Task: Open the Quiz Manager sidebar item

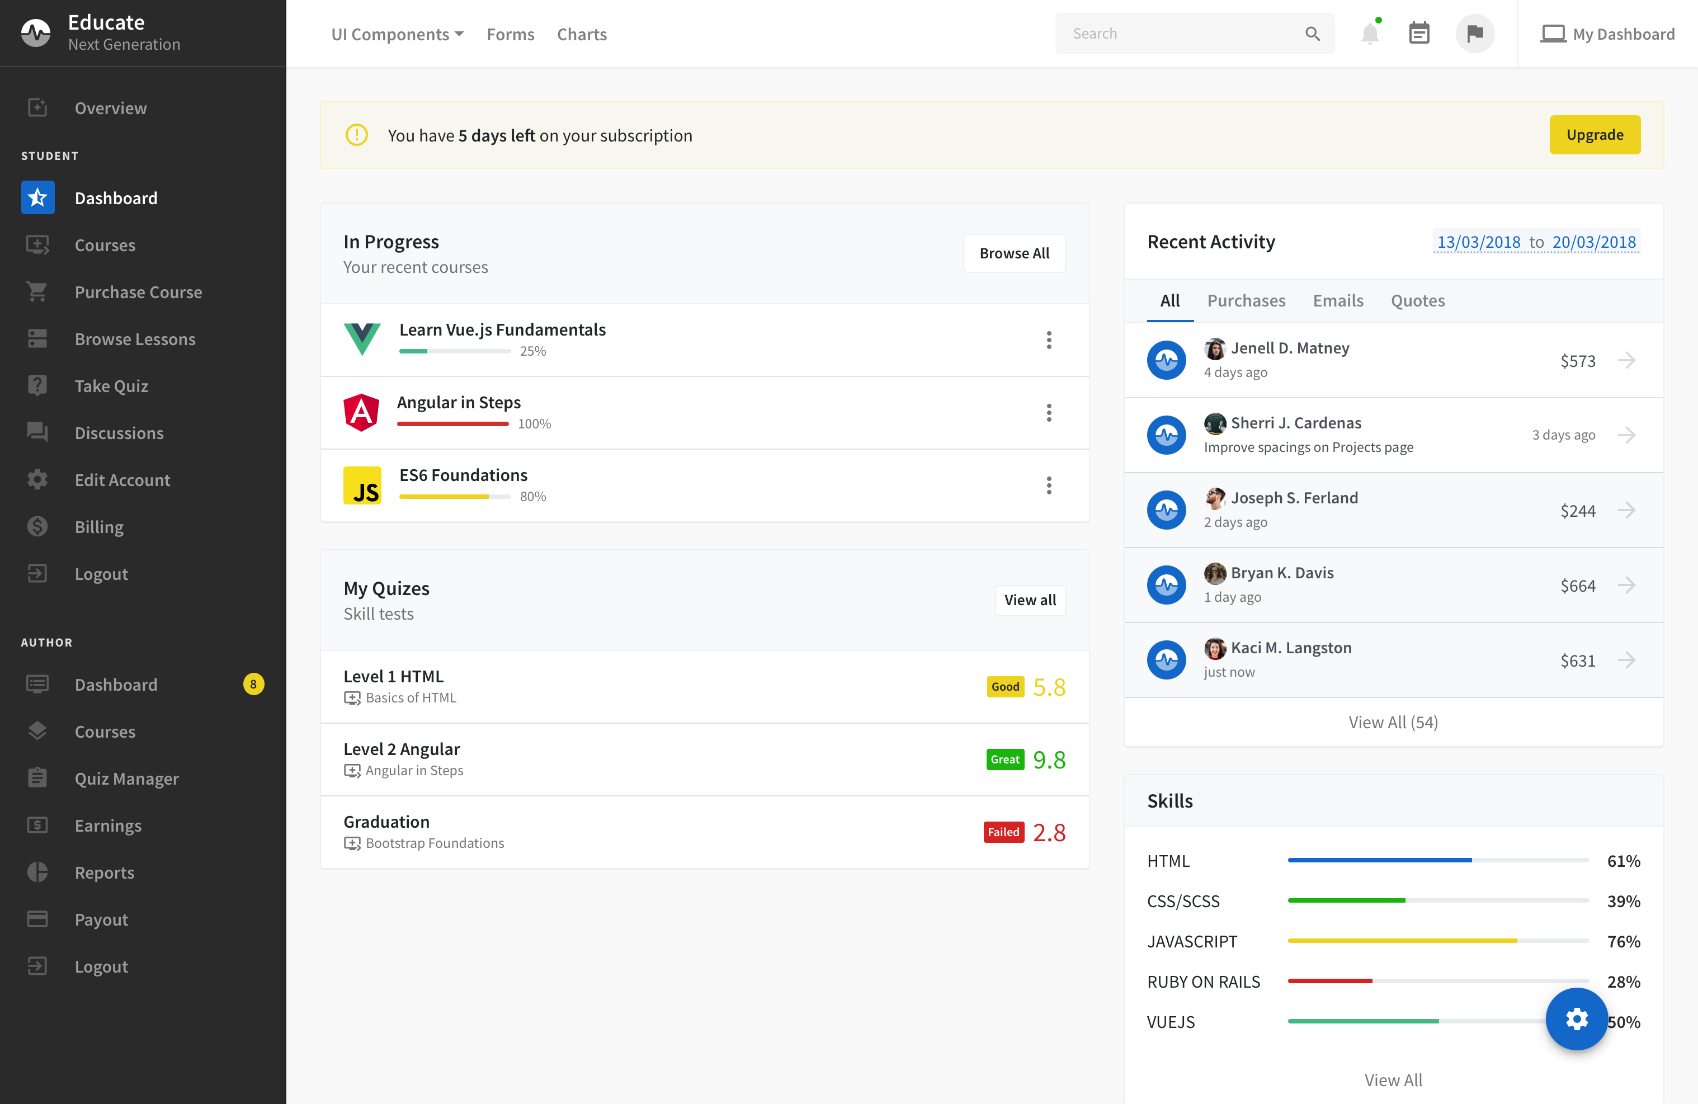Action: tap(126, 779)
